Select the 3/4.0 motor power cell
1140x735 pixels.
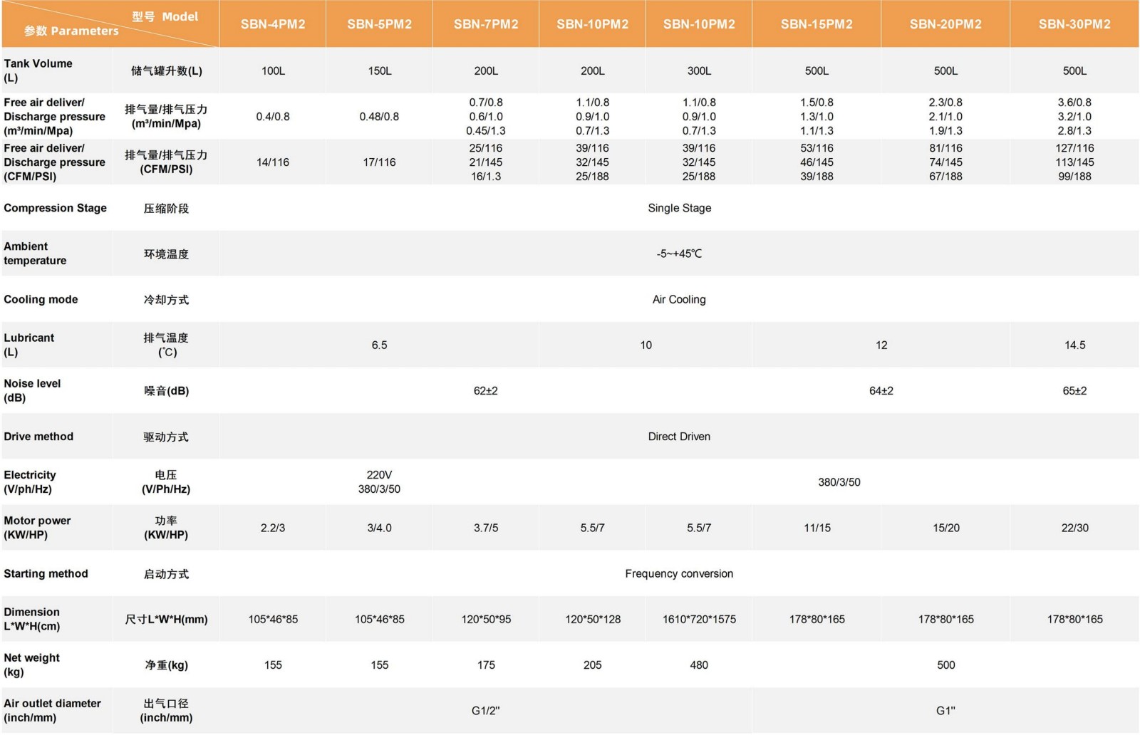pos(379,528)
